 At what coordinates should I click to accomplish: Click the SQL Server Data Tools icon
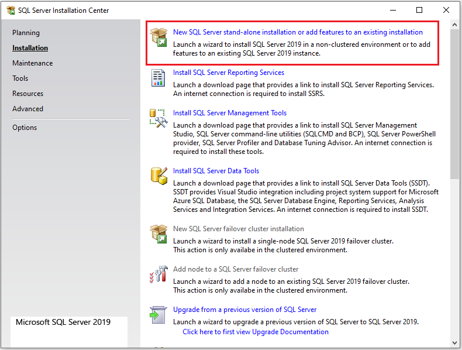[158, 176]
